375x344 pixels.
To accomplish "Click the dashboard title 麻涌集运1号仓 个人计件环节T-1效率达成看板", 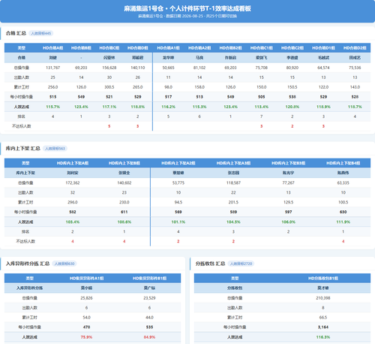I will click(187, 9).
